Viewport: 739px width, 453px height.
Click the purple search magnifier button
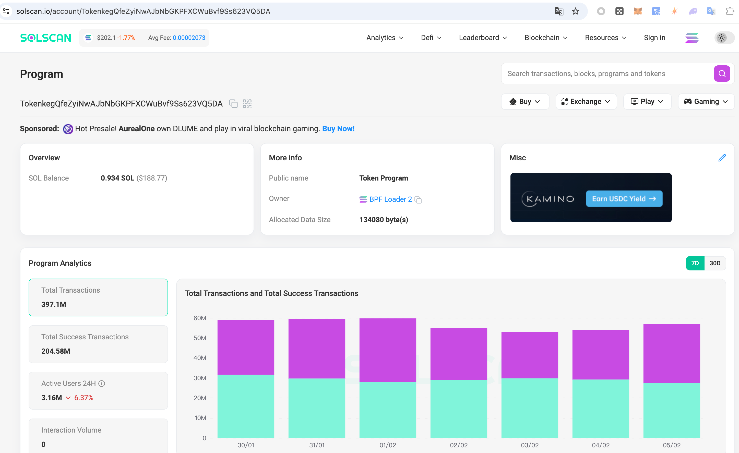click(x=722, y=74)
